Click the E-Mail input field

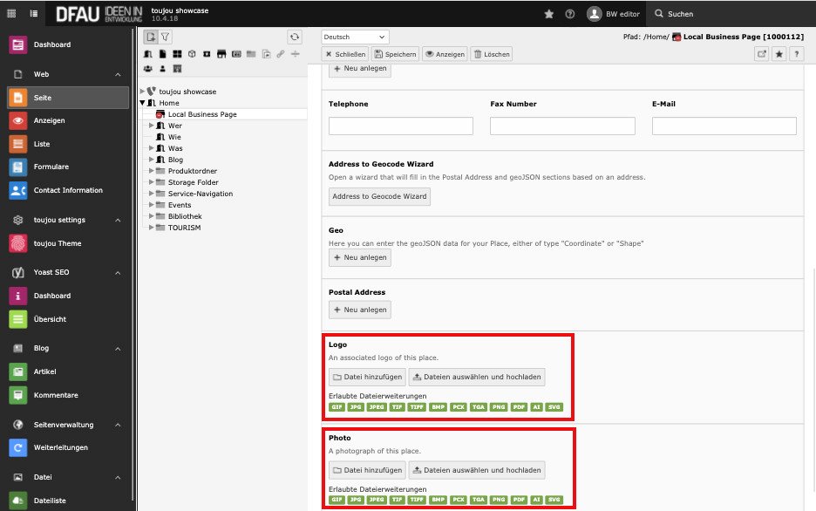724,126
